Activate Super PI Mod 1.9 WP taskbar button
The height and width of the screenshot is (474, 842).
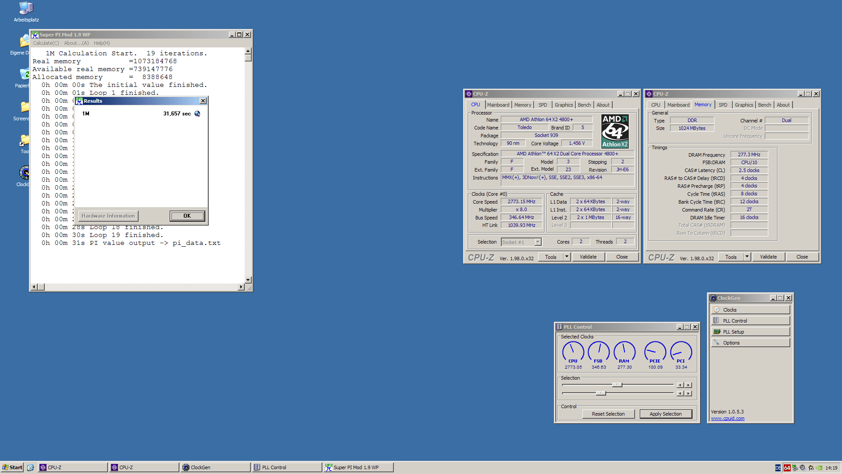[358, 467]
